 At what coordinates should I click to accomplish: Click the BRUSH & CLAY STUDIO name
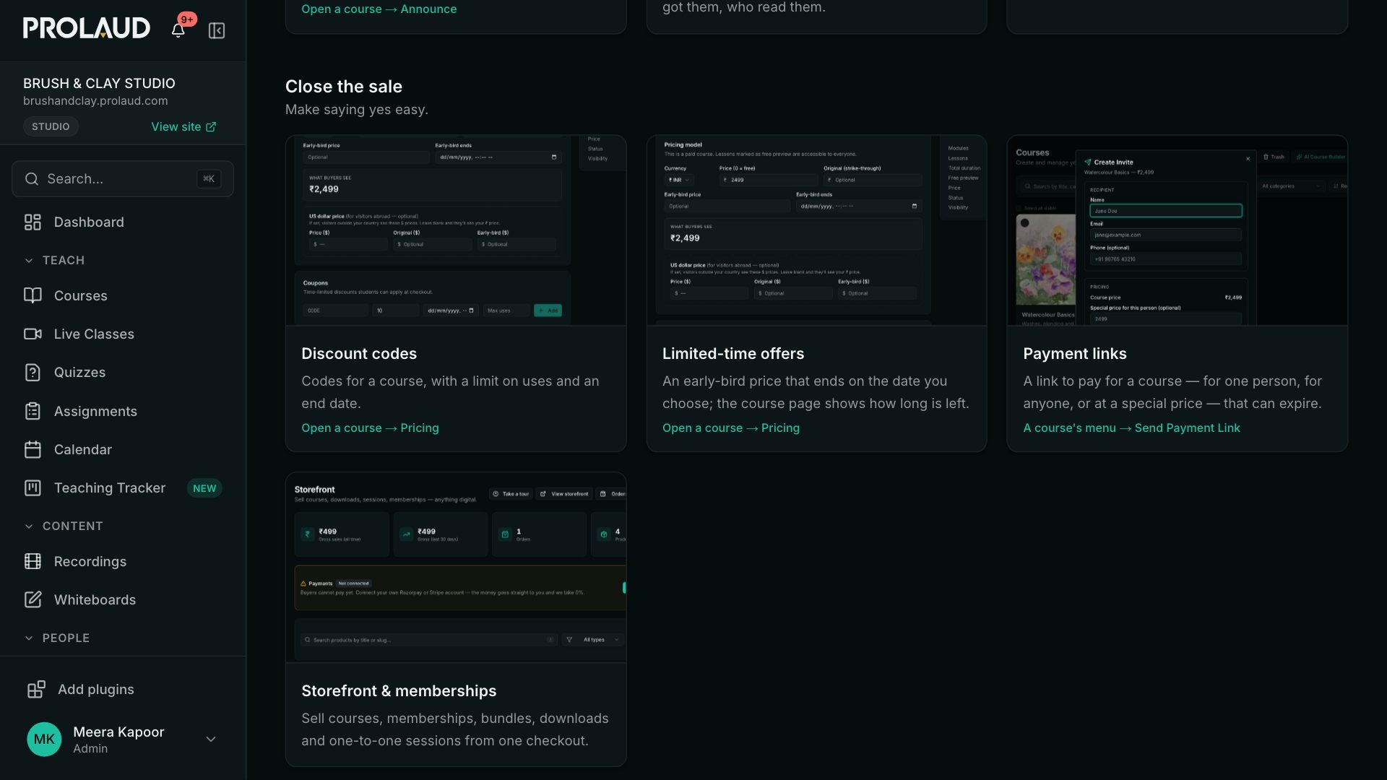click(x=99, y=83)
